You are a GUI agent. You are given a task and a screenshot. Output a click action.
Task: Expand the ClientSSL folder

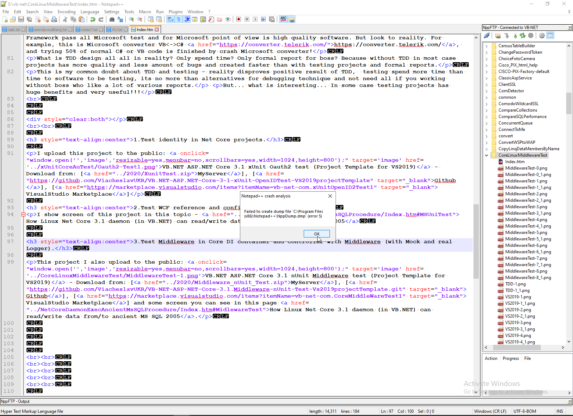point(486,84)
